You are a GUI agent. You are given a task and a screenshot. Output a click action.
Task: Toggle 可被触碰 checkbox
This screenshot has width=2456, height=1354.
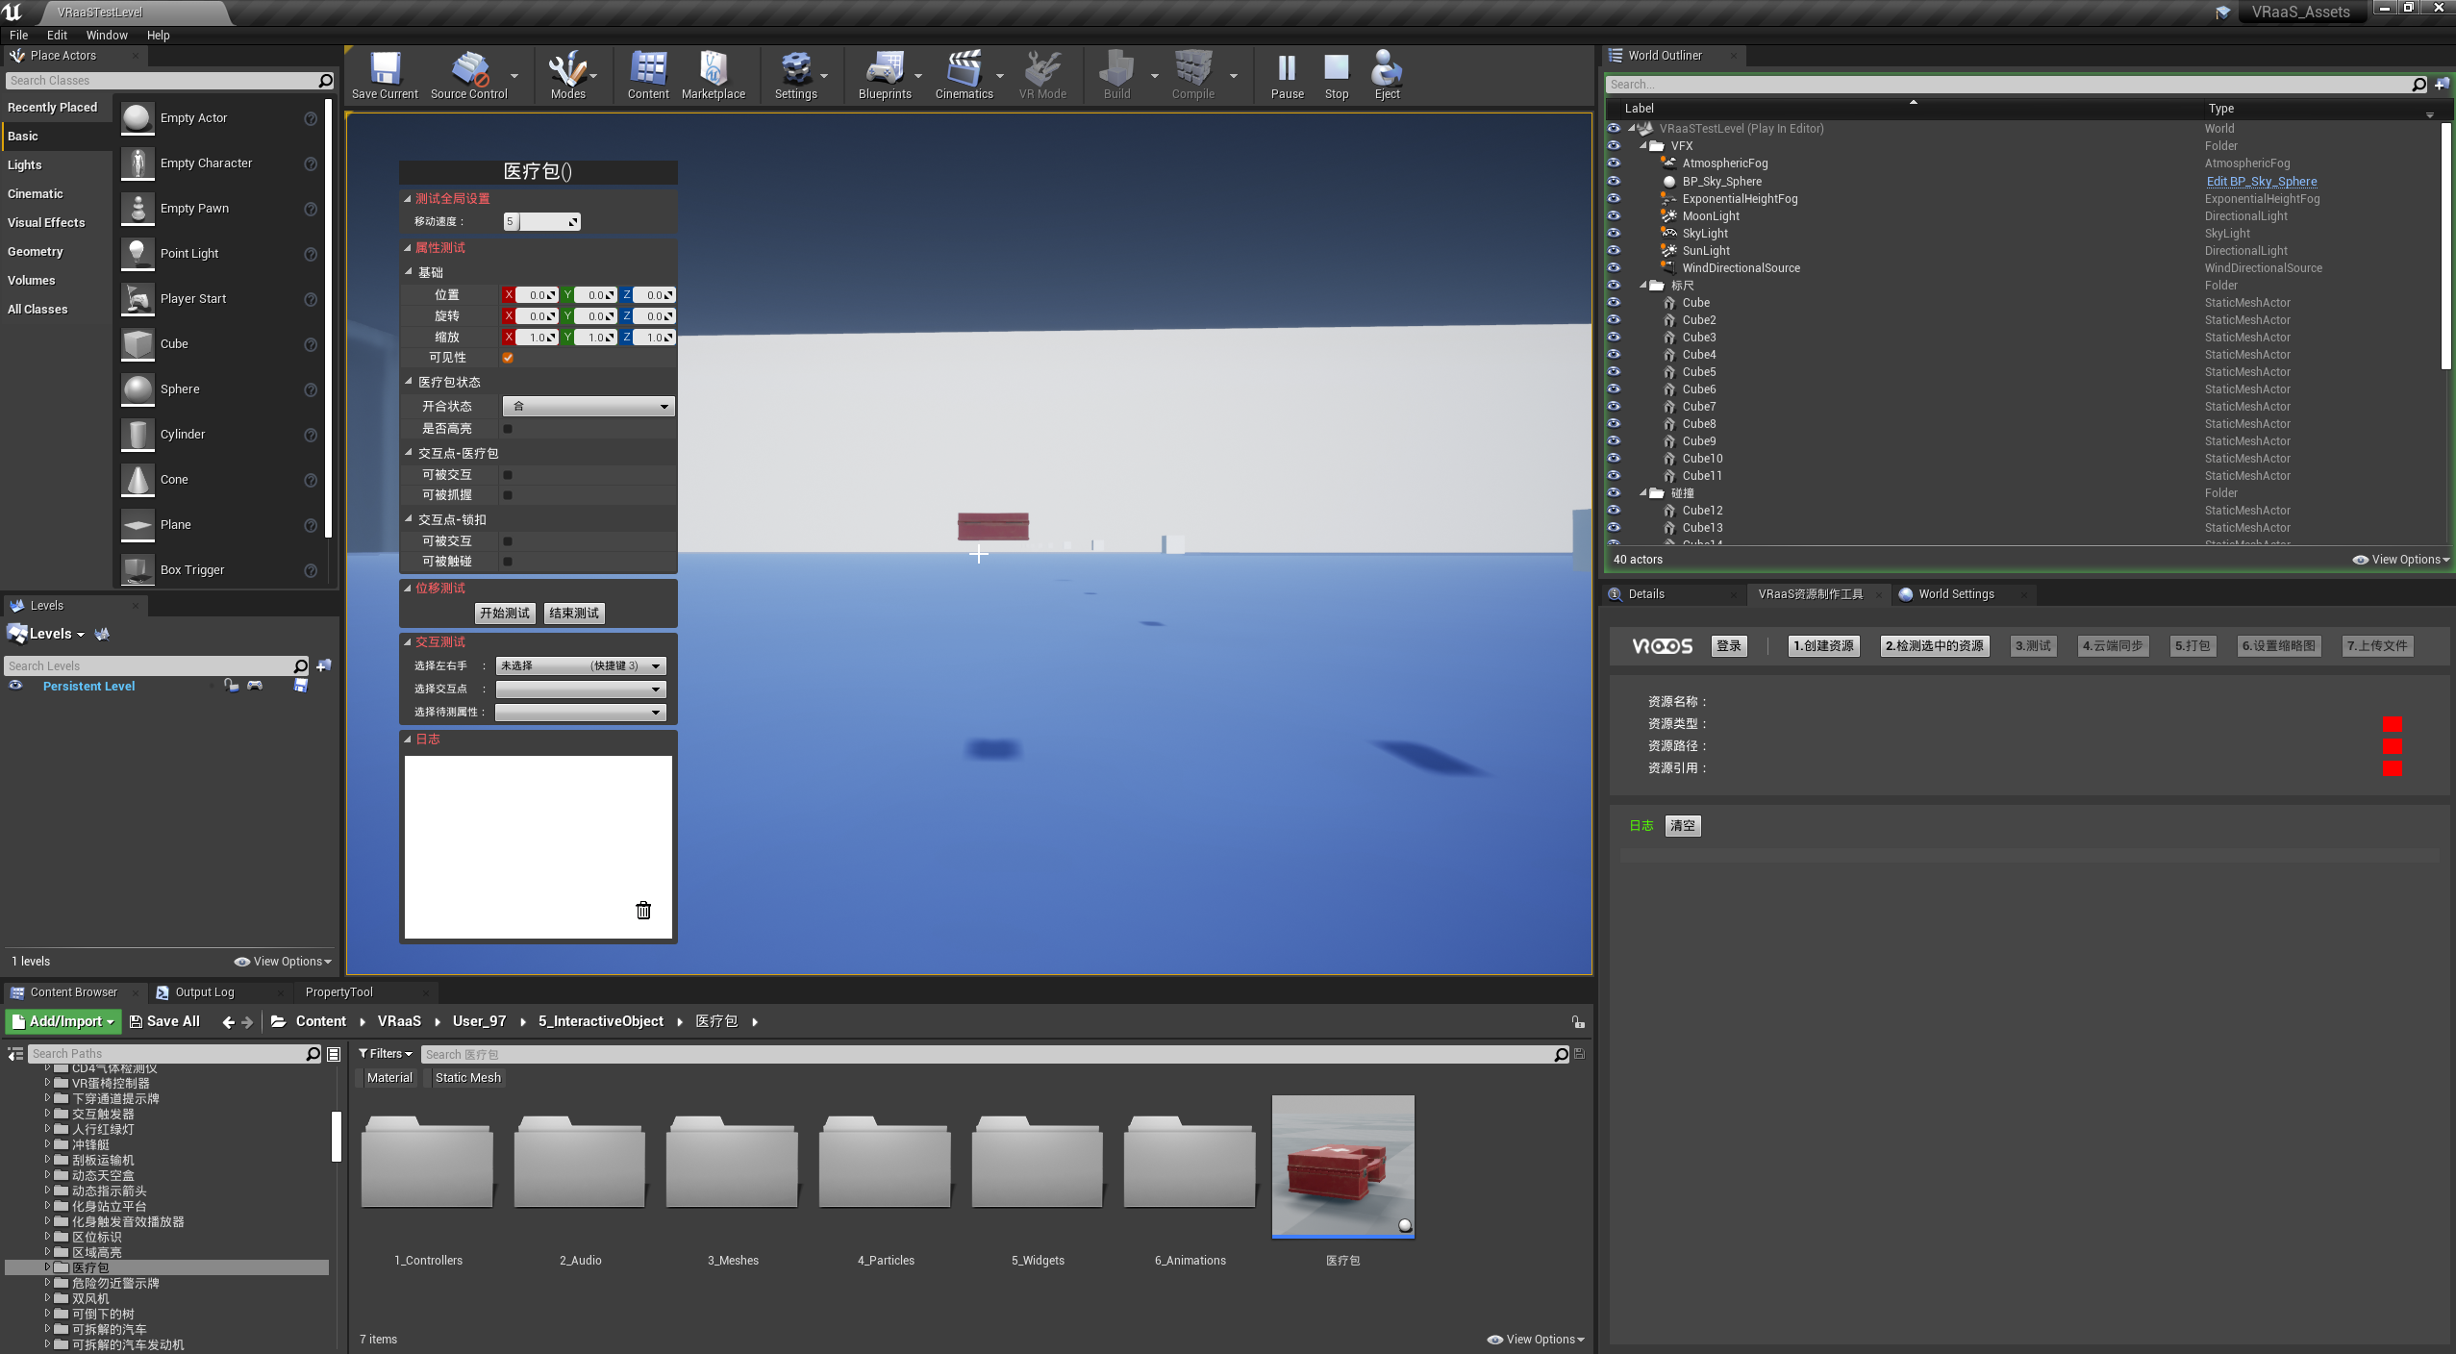coord(508,562)
